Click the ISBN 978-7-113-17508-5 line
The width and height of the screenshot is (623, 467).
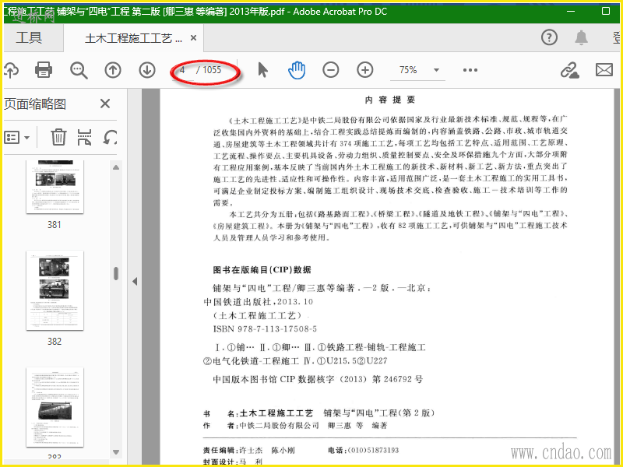[x=265, y=328]
